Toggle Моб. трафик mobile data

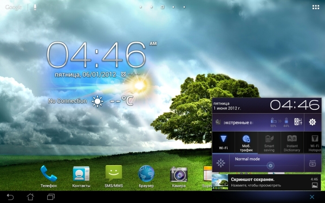point(246,143)
